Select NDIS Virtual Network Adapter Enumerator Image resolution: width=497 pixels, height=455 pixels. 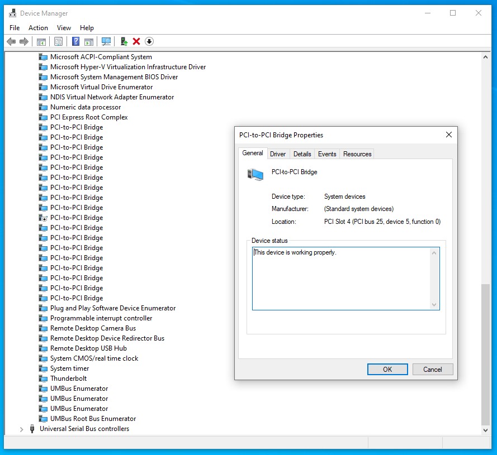tap(112, 97)
